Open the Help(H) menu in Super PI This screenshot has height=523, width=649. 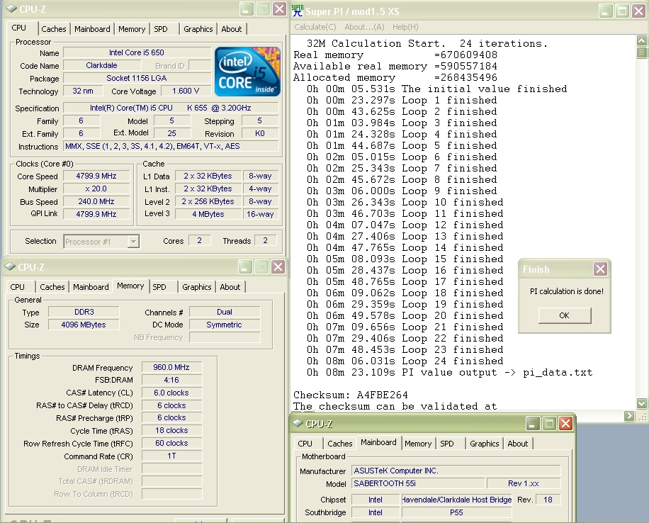pos(405,27)
